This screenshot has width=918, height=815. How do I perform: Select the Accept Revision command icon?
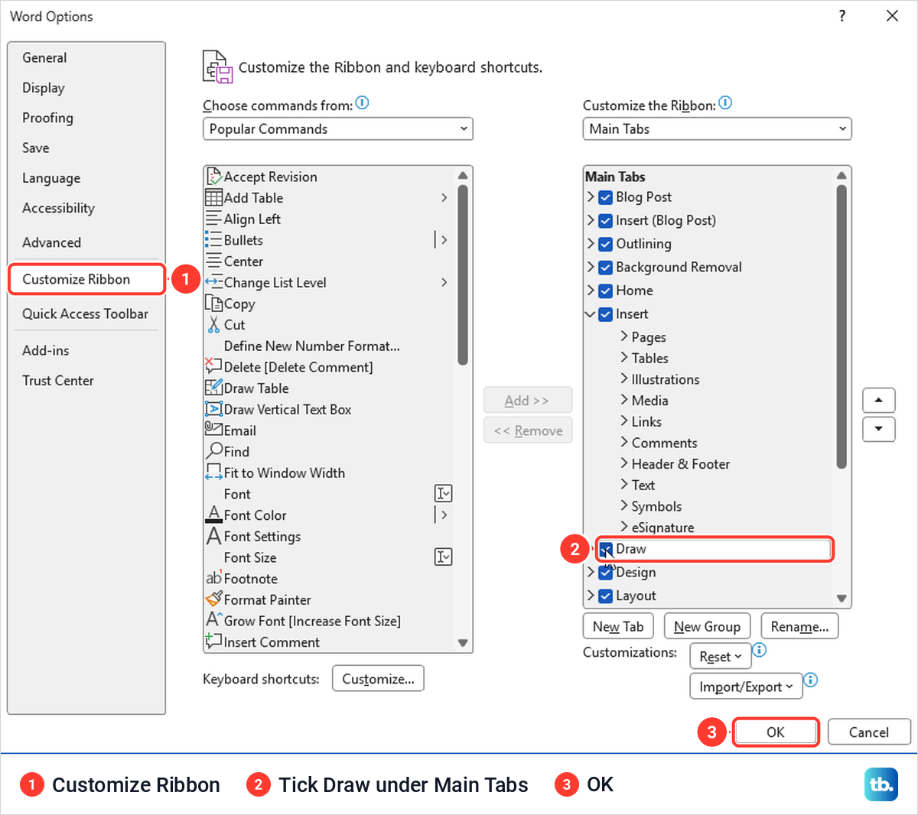point(213,177)
